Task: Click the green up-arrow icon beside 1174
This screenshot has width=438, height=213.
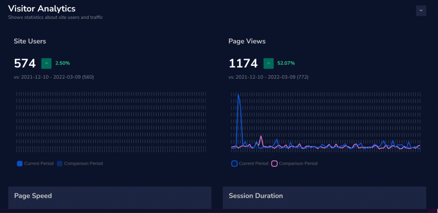Action: coord(268,63)
